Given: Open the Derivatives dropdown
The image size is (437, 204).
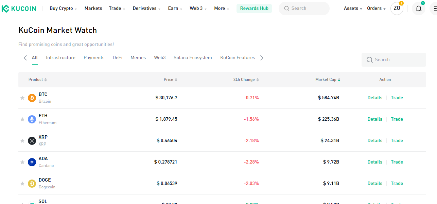Looking at the screenshot, I should pos(146,8).
